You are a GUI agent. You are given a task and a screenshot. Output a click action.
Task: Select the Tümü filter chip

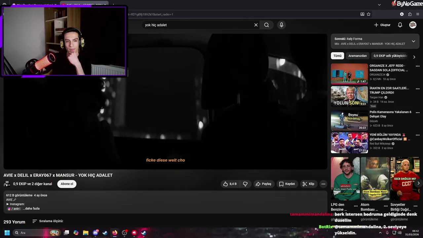tap(337, 56)
